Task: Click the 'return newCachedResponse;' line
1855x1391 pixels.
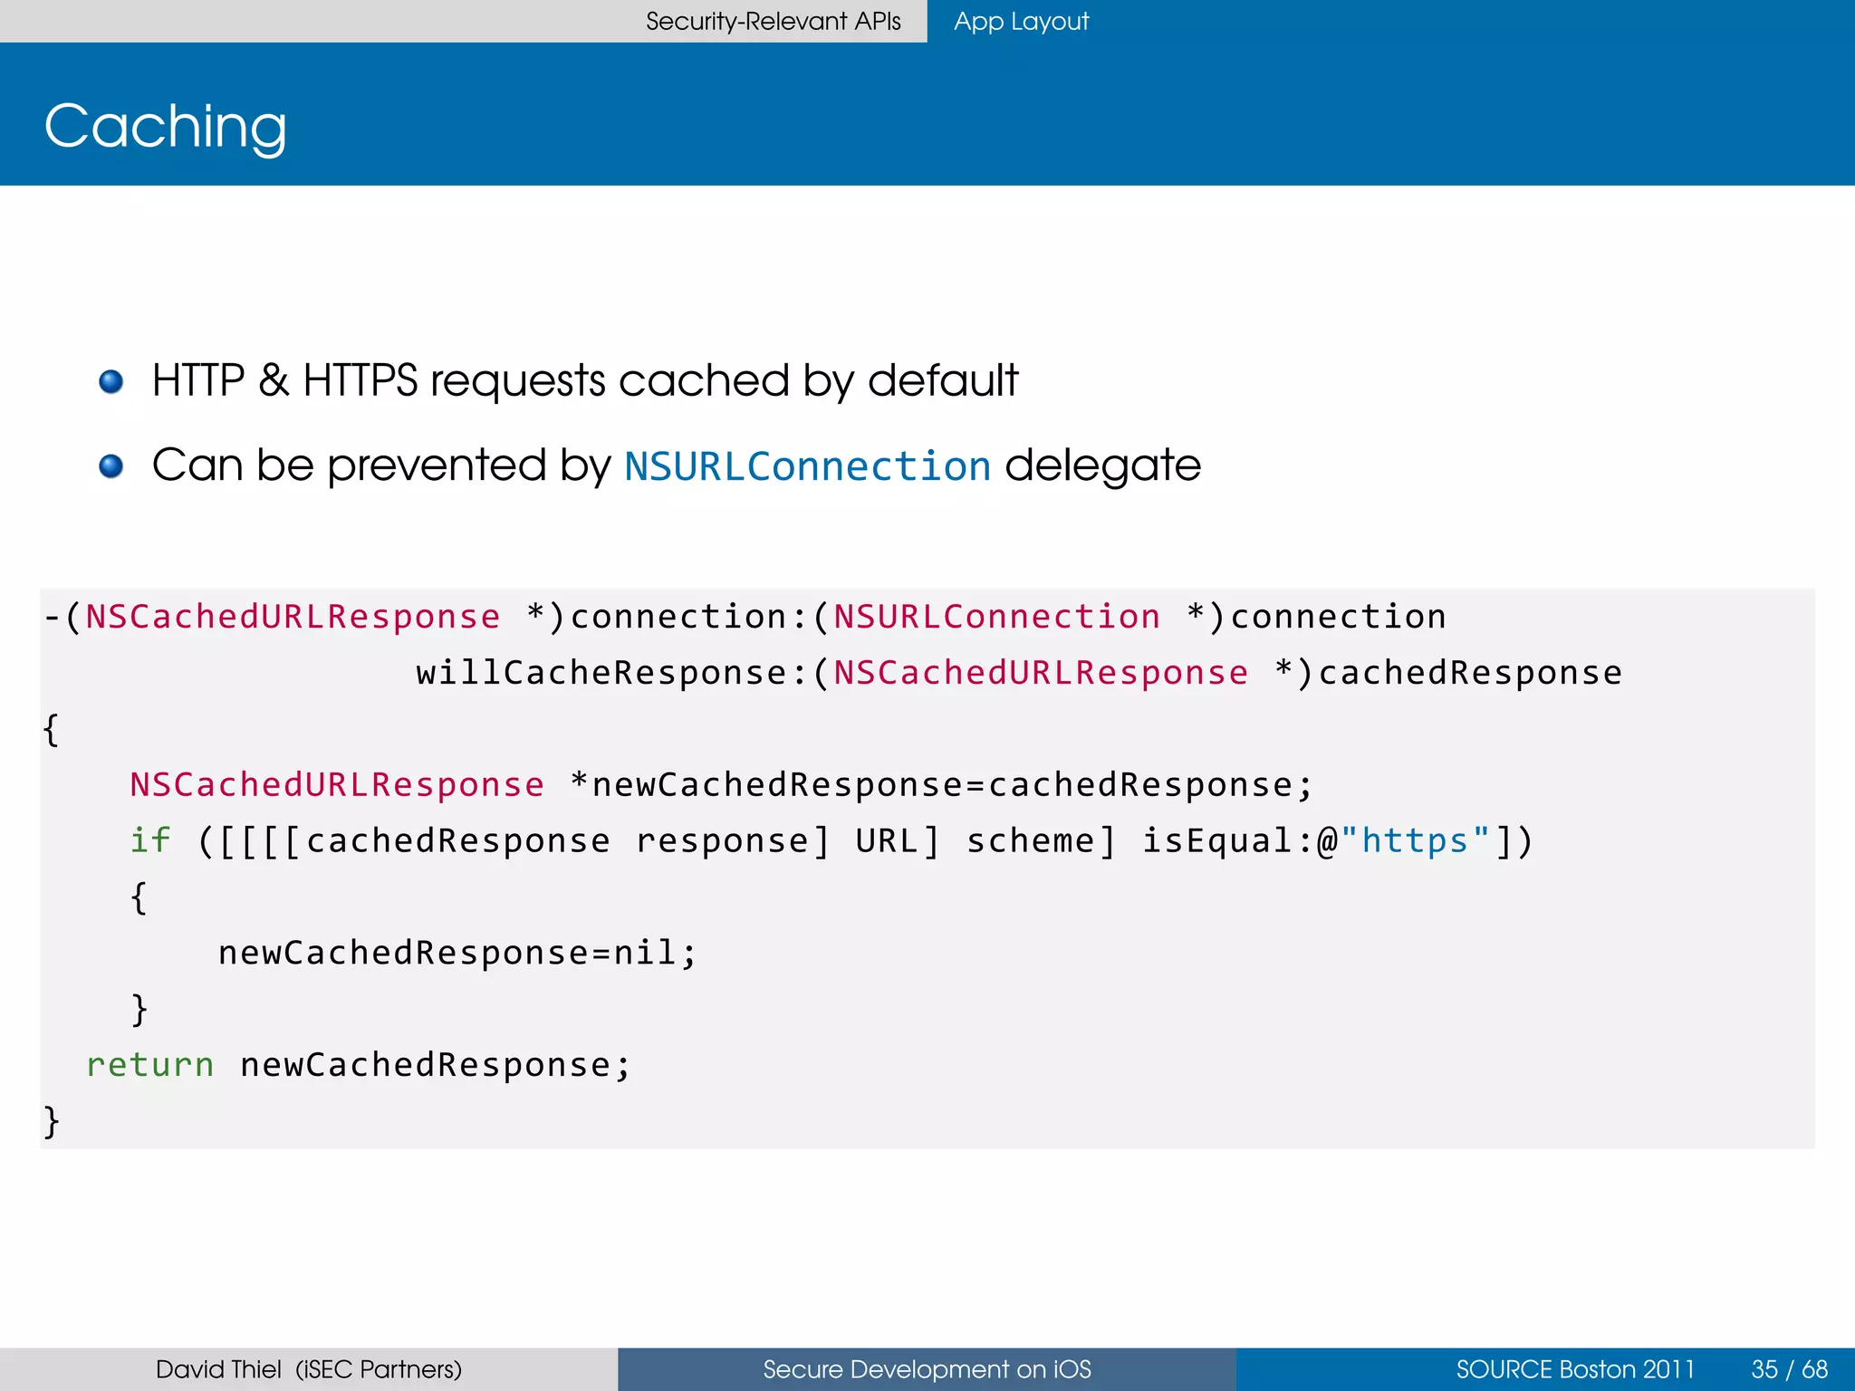Action: click(359, 1065)
